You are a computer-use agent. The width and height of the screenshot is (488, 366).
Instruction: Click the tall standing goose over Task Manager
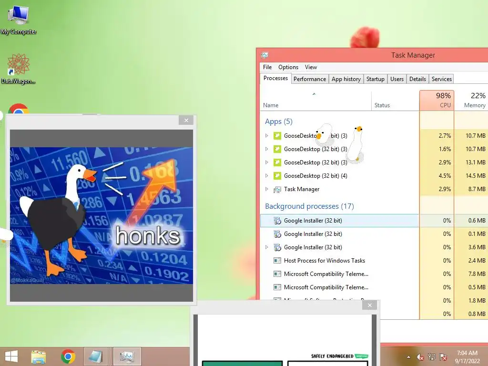click(x=356, y=145)
